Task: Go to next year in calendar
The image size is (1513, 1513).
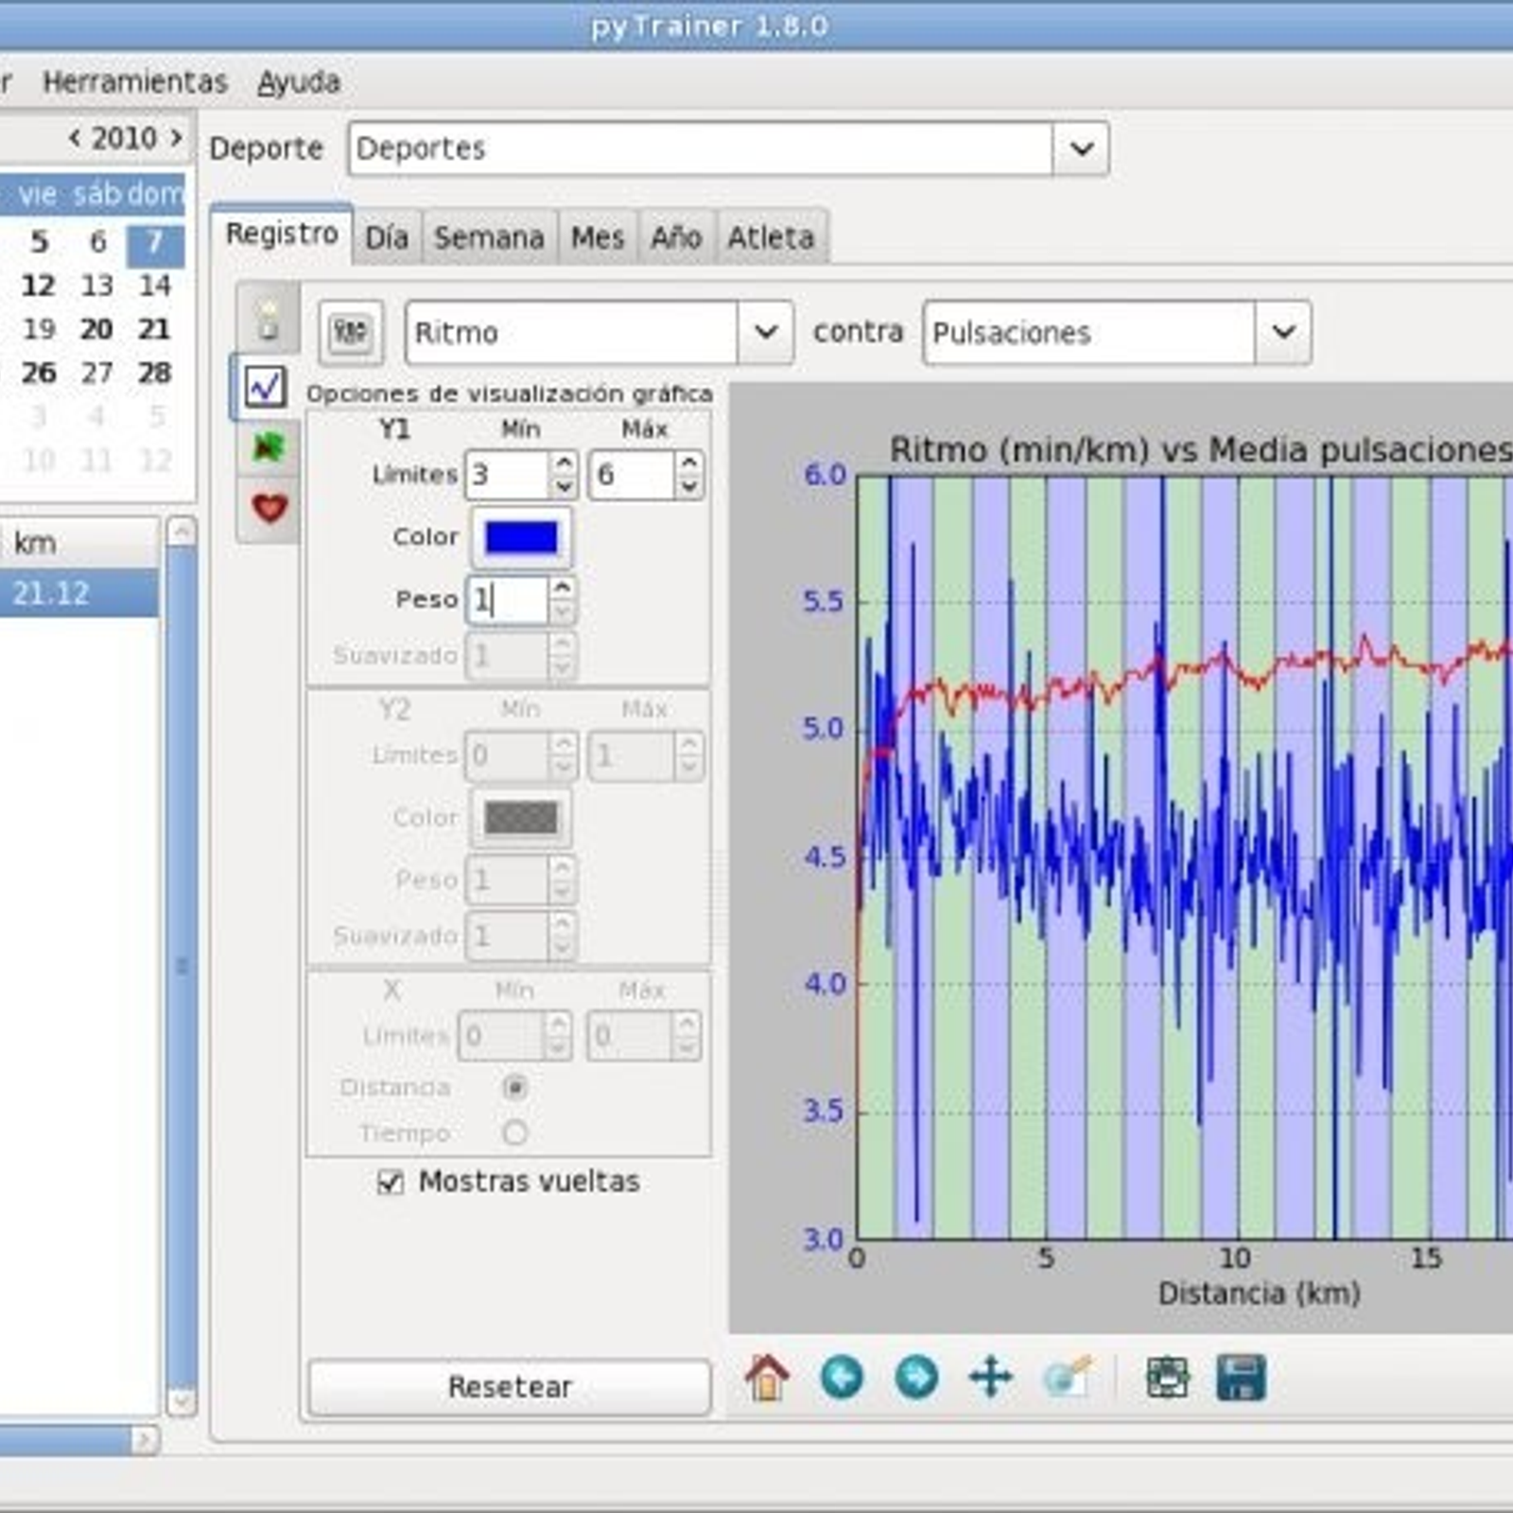Action: [176, 138]
